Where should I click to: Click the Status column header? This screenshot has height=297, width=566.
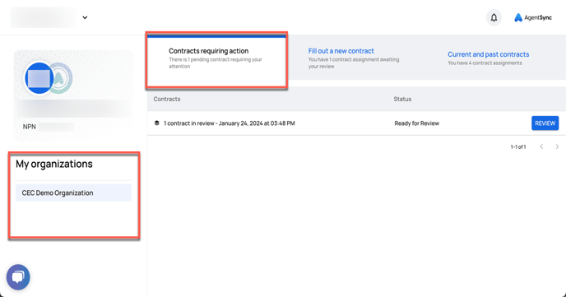(402, 99)
